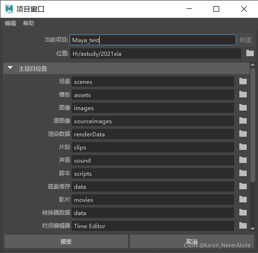Click the 时间编辑器 Time Editor field
The image size is (258, 253).
click(153, 226)
